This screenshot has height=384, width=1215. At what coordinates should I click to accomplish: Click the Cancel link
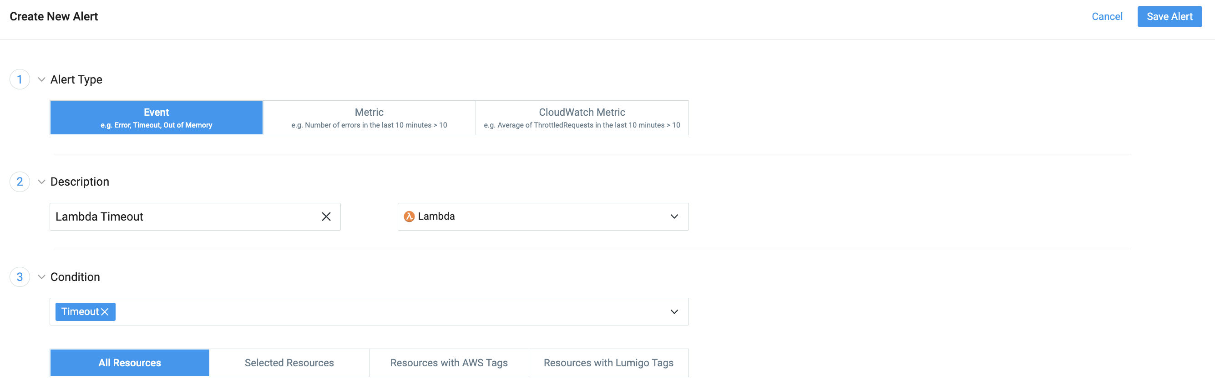[x=1107, y=16]
